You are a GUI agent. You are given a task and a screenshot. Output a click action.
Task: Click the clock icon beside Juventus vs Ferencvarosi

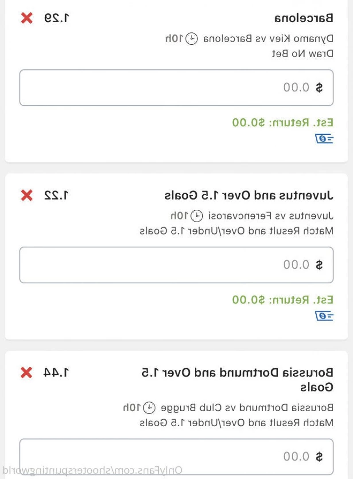coord(197,216)
